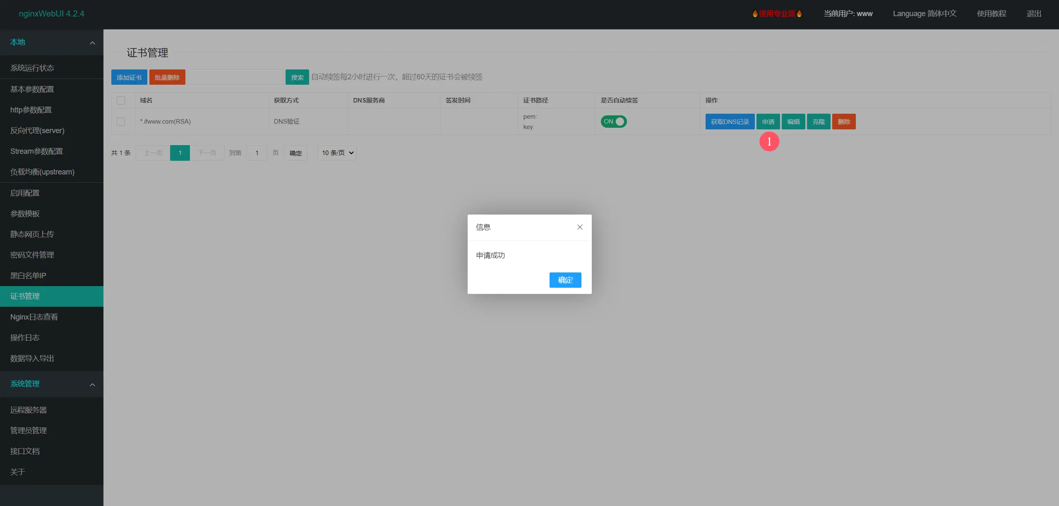Click the Language 简体中文 menu

924,14
